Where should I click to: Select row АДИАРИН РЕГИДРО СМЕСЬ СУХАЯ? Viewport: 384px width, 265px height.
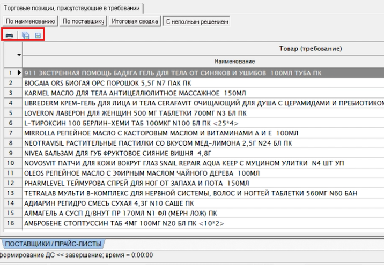click(203, 203)
